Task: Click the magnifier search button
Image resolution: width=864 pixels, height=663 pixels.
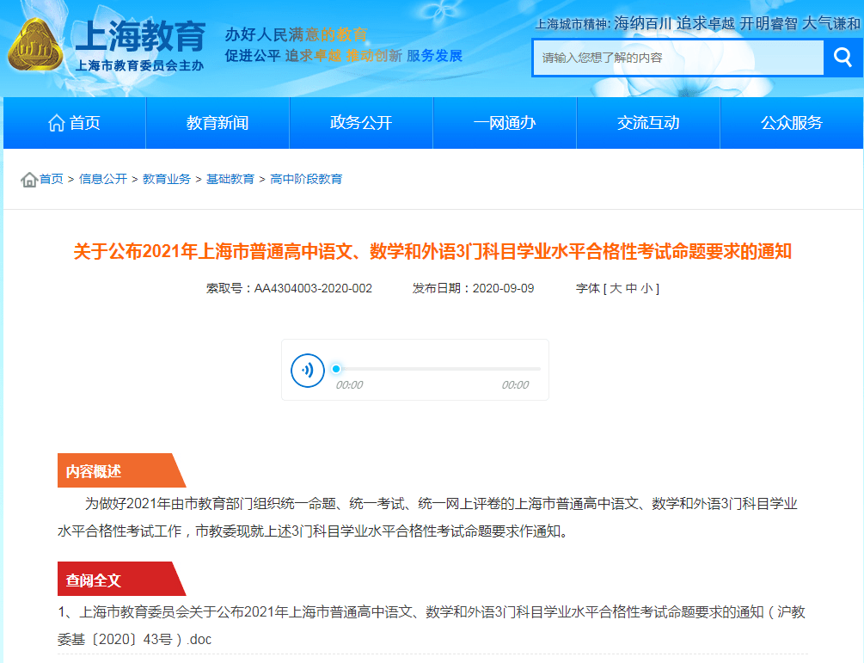Action: point(843,58)
